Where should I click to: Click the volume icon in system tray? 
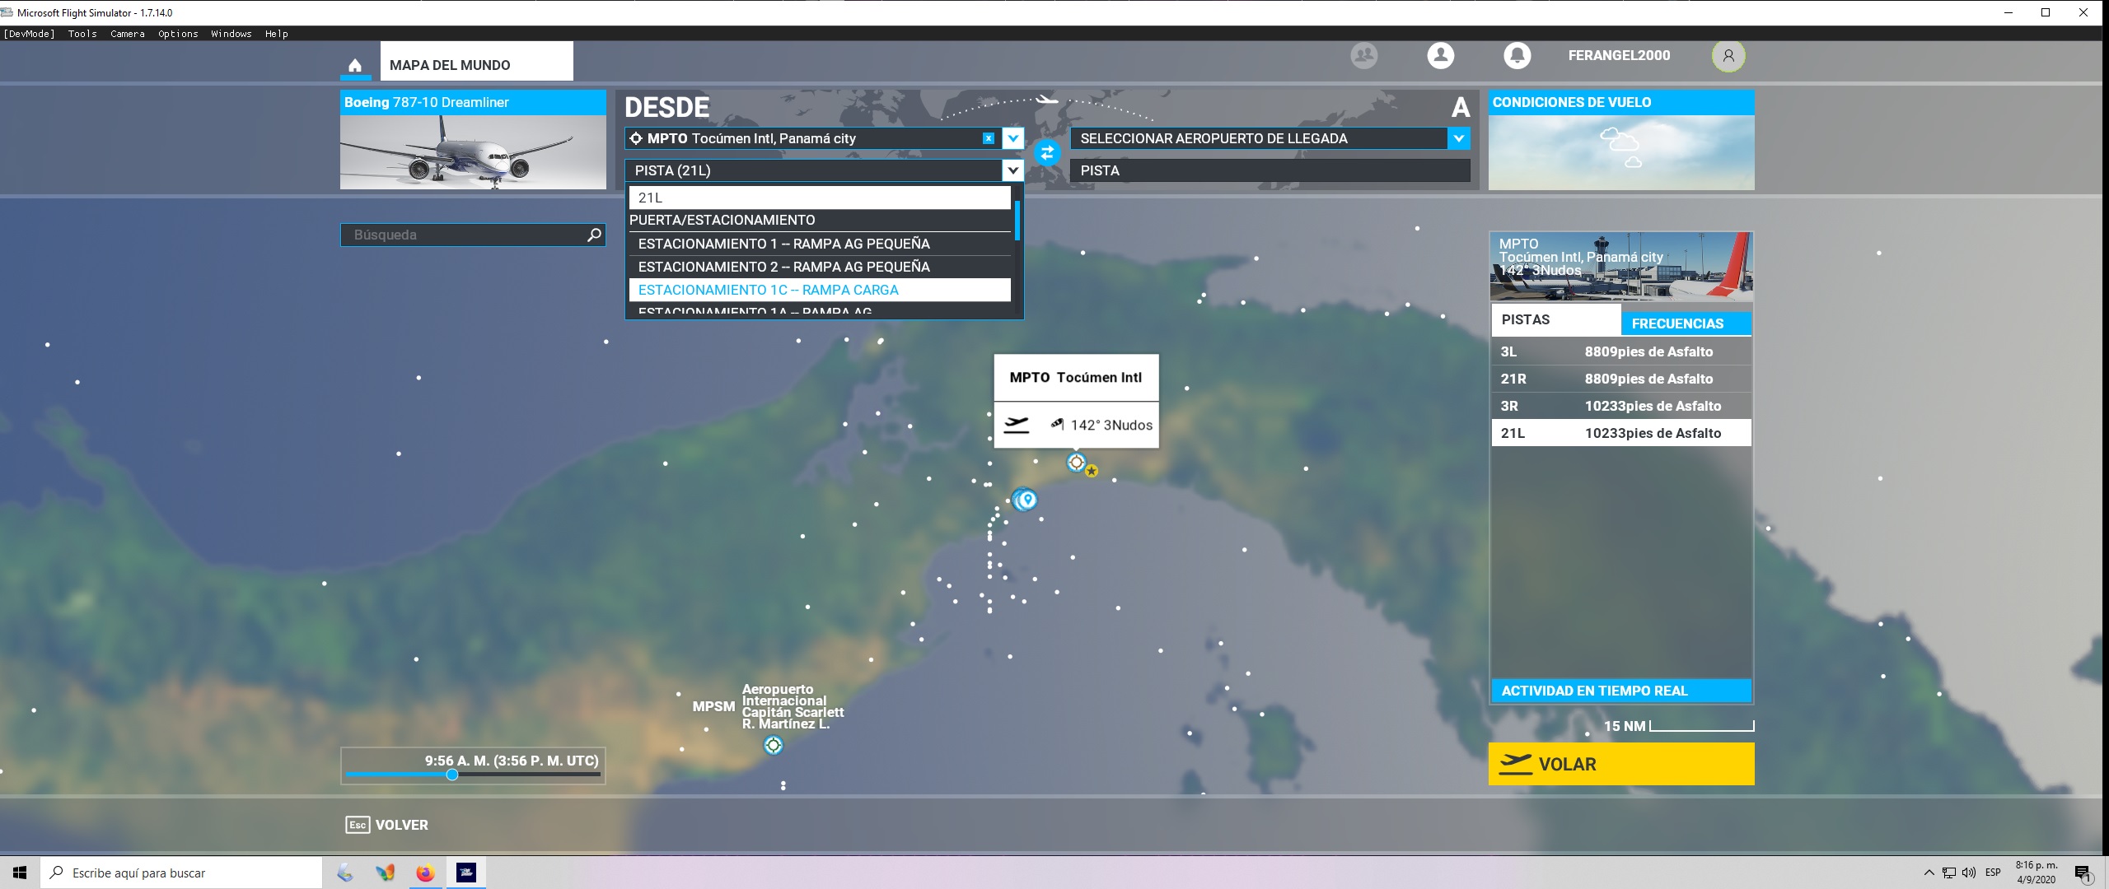1969,873
